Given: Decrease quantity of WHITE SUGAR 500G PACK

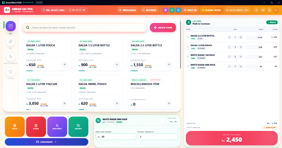Looking at the screenshot, I should pos(229,66).
